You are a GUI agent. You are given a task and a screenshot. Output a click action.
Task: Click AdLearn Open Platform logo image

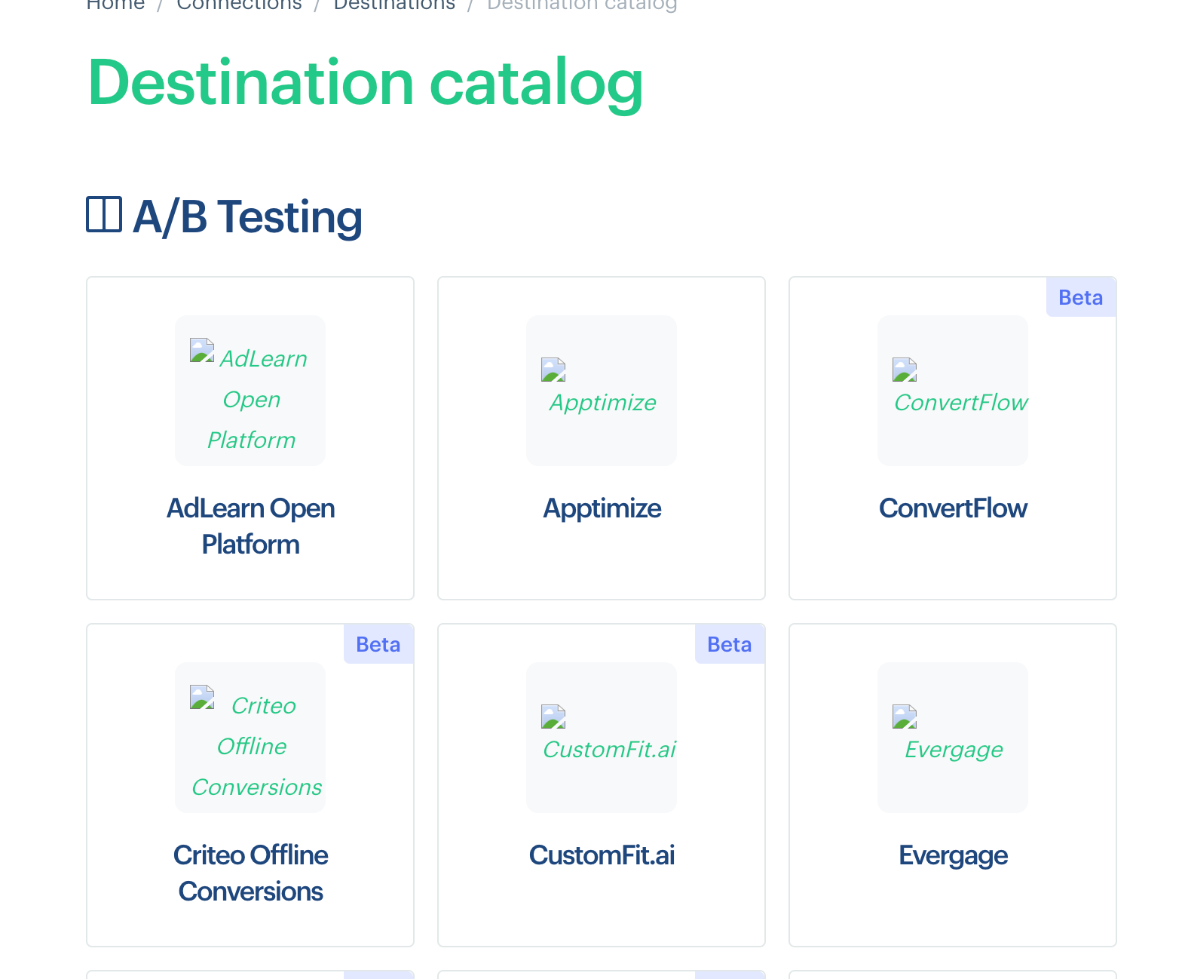(x=250, y=391)
